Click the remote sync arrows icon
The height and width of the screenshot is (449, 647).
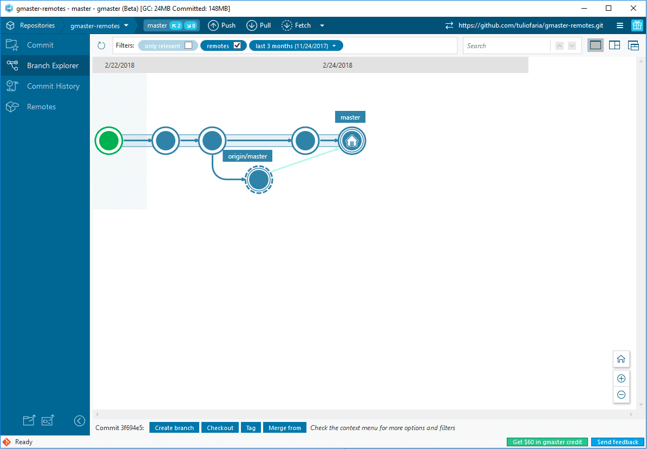[x=449, y=25]
